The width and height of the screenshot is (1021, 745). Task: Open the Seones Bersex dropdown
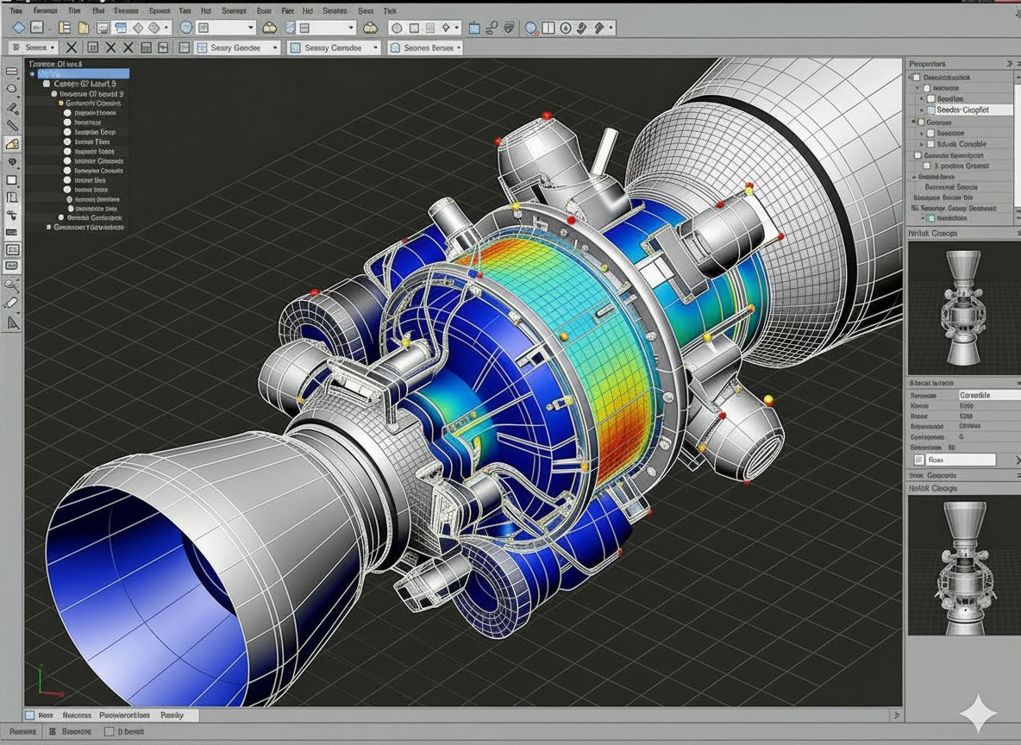click(x=425, y=47)
